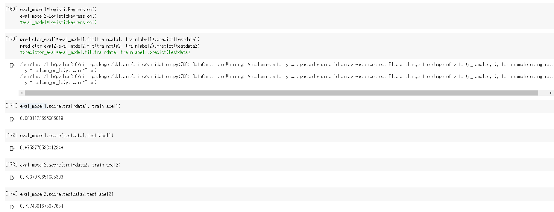Viewport: 554px width, 212px height.
Task: Click right arrow of horizontal output scrollbar
Action: (551, 93)
